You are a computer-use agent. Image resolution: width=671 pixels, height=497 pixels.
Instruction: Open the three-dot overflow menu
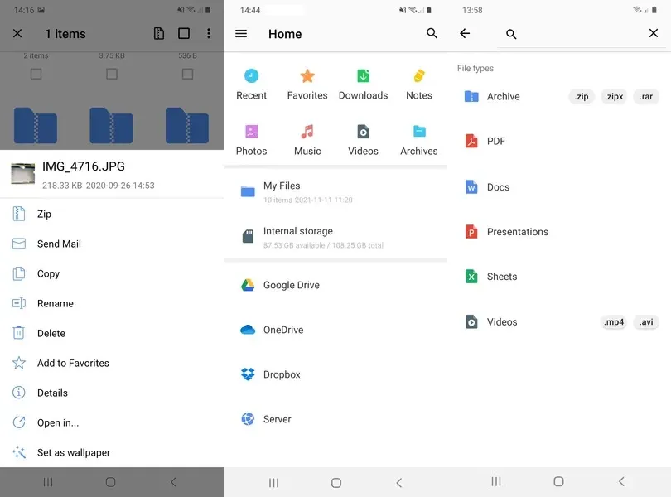tap(209, 33)
